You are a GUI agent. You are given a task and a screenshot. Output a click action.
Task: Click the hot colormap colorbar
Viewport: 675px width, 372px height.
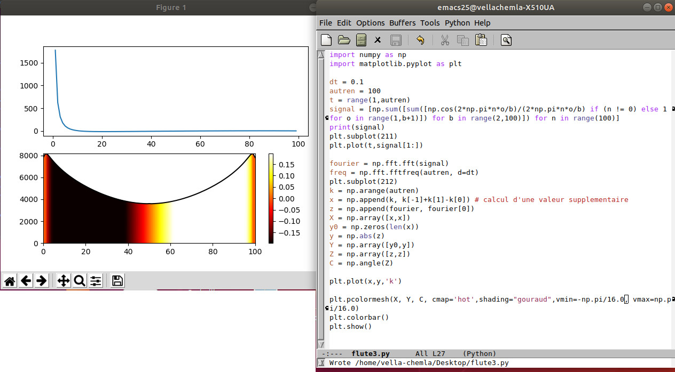click(x=271, y=198)
